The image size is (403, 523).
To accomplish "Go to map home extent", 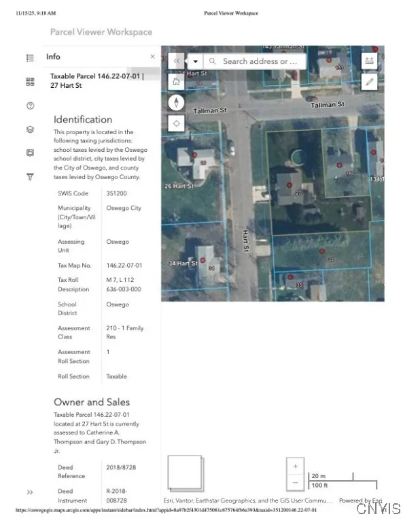I will (x=176, y=82).
